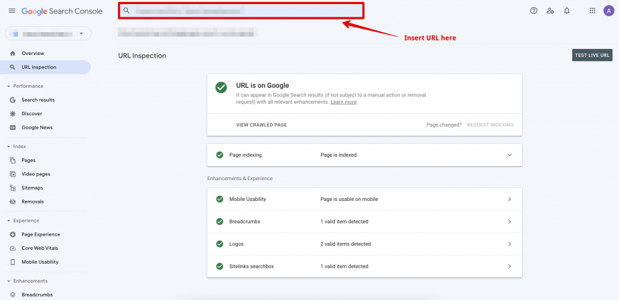Open the property selector dropdown
This screenshot has height=300, width=619.
coord(48,33)
